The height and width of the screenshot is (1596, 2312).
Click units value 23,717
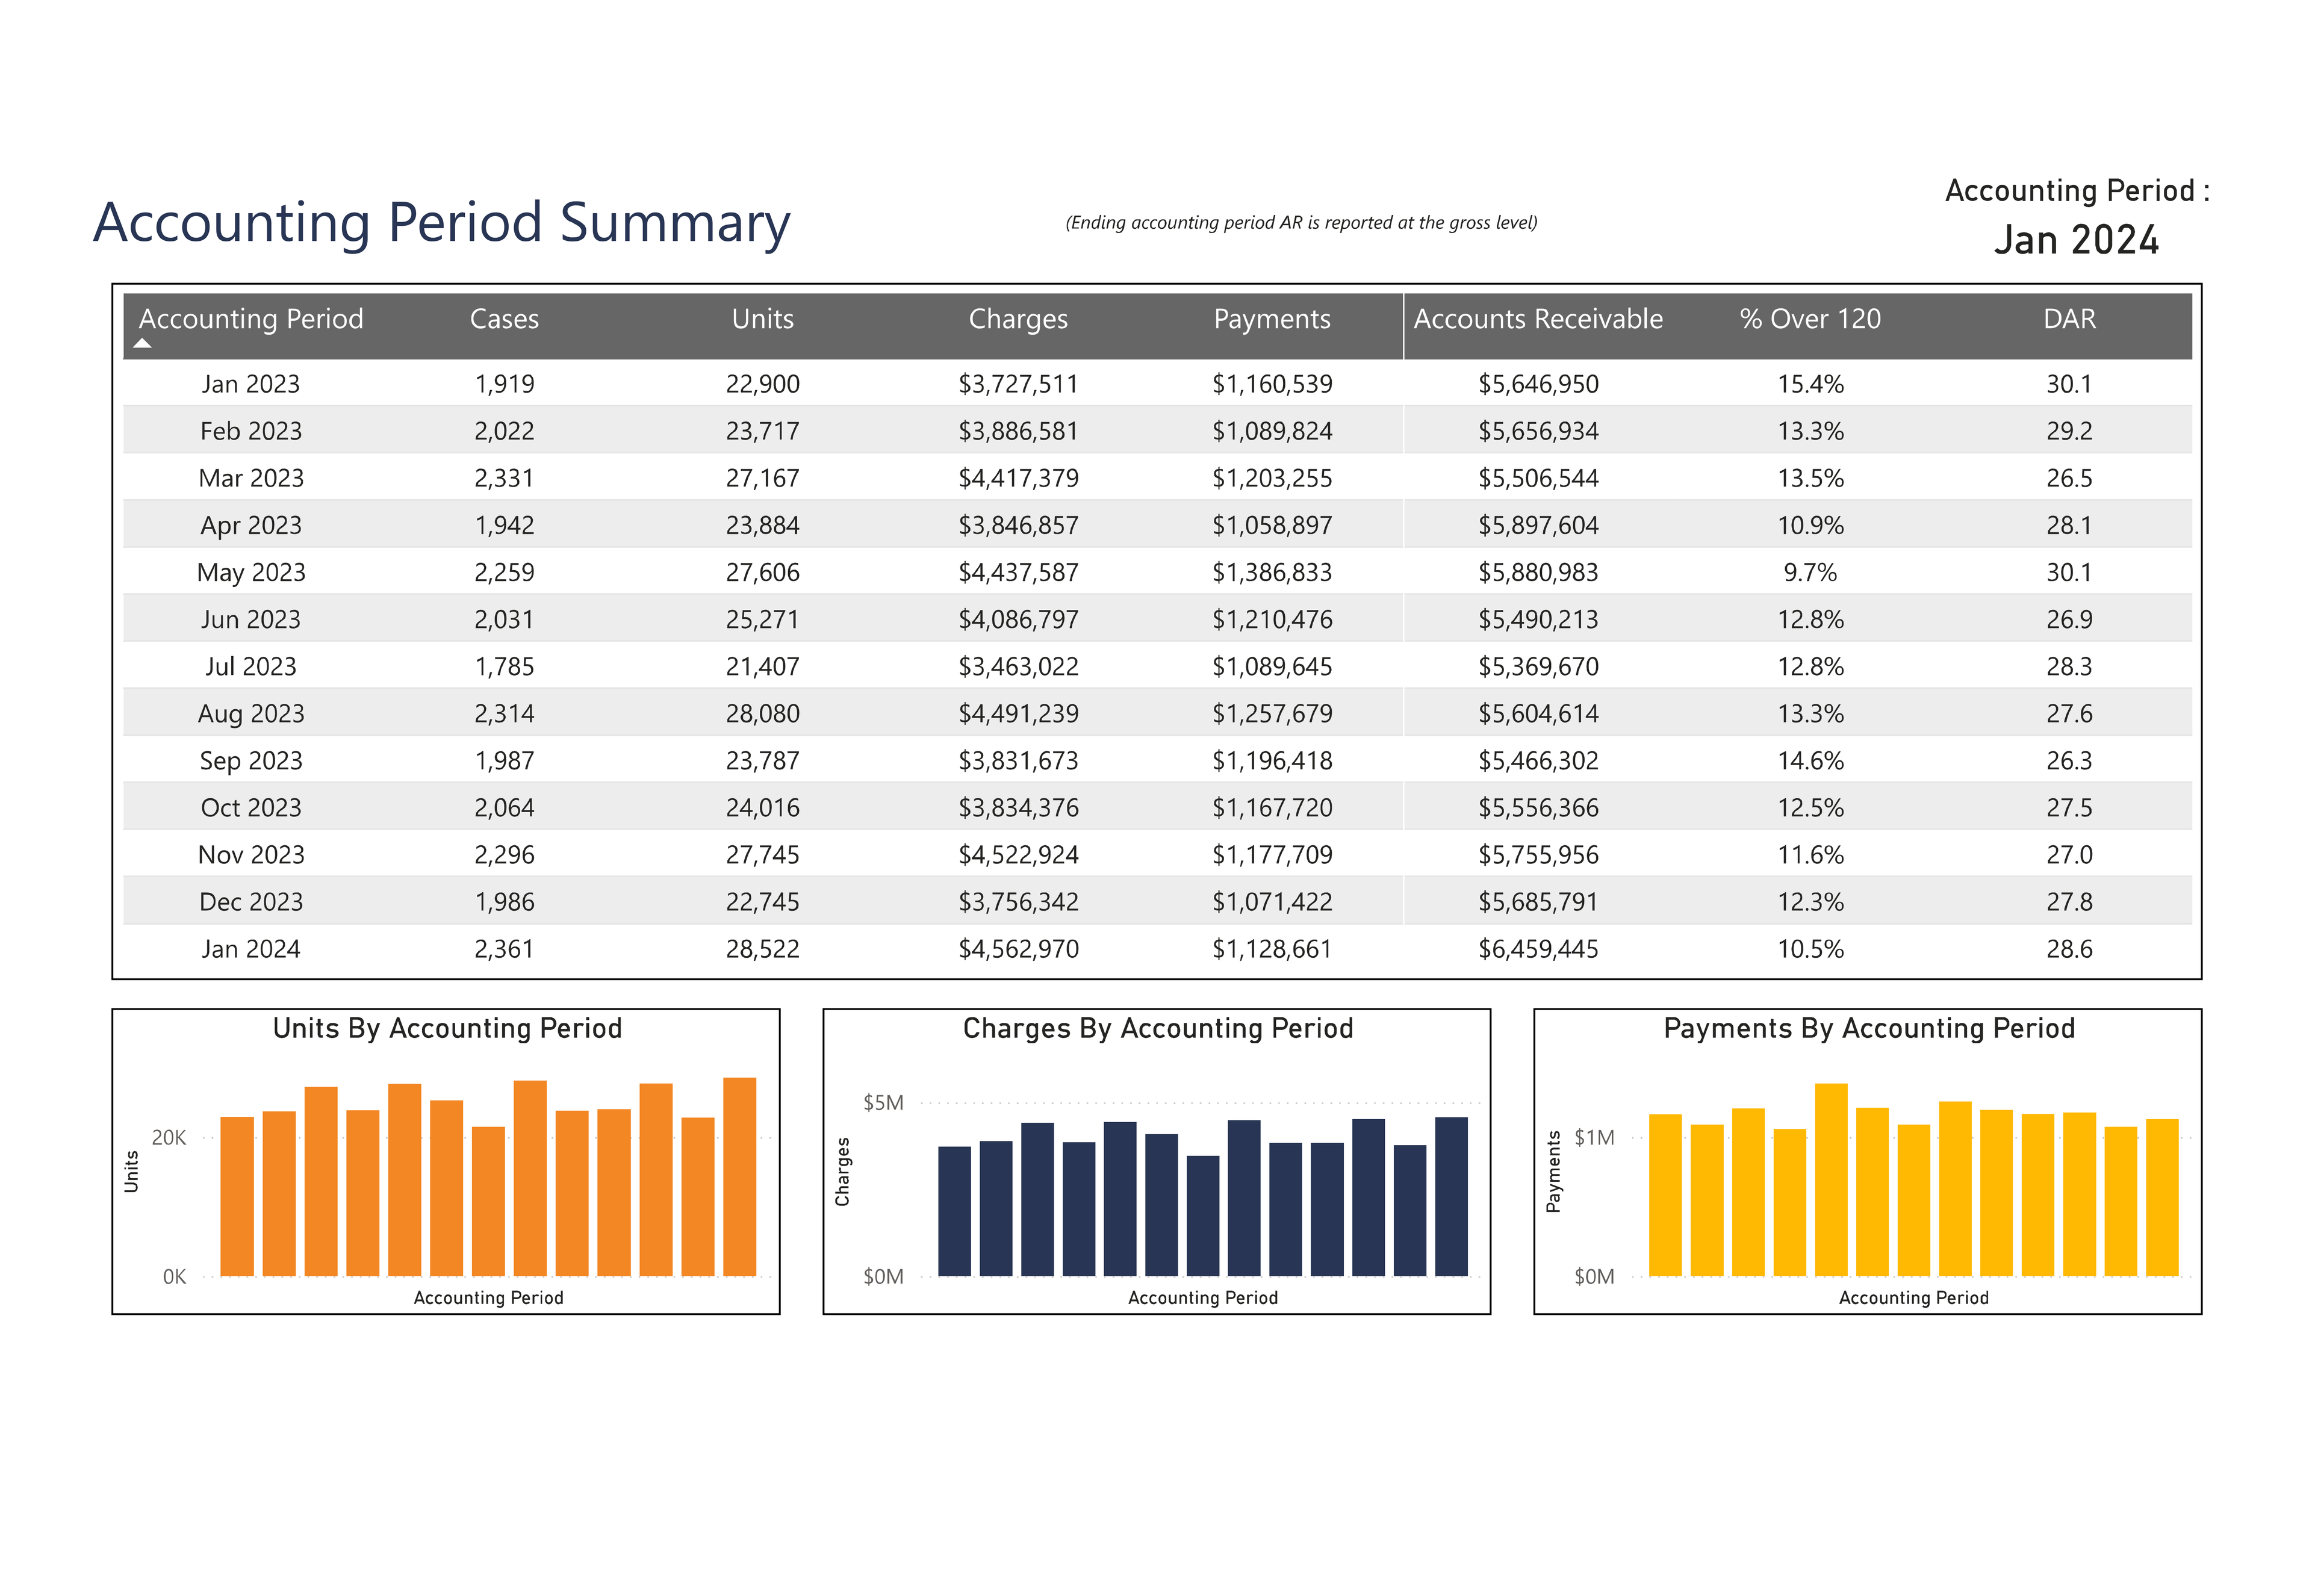[x=762, y=431]
